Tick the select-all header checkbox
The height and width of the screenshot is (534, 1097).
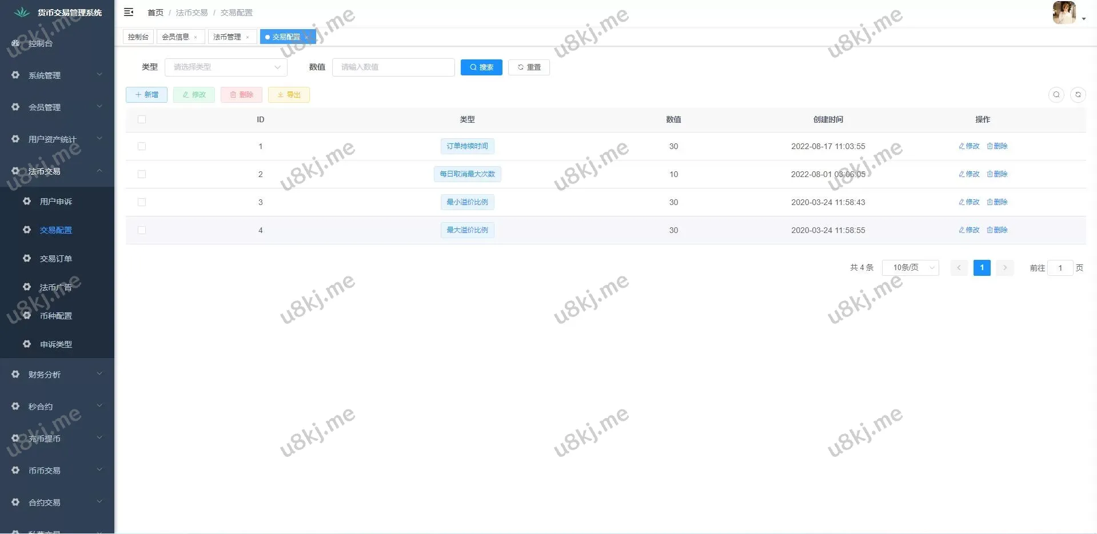[142, 119]
